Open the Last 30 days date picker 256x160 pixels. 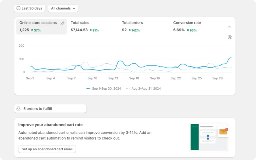(x=30, y=8)
